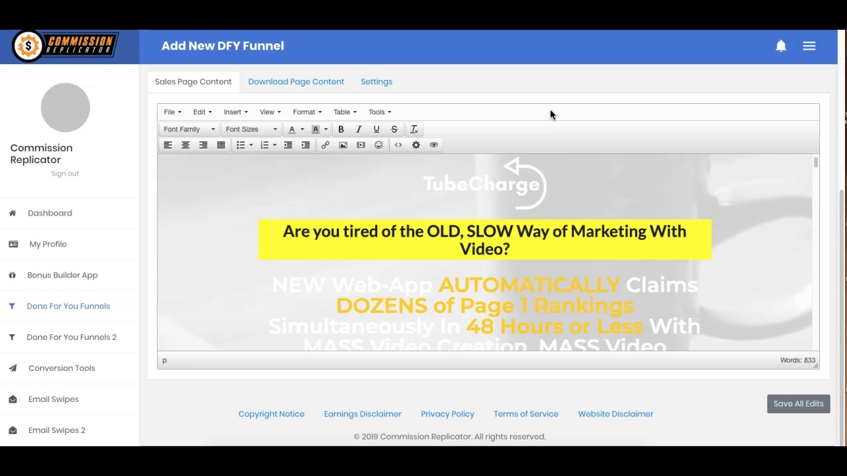Open the File menu in the editor
847x476 pixels.
tap(172, 112)
